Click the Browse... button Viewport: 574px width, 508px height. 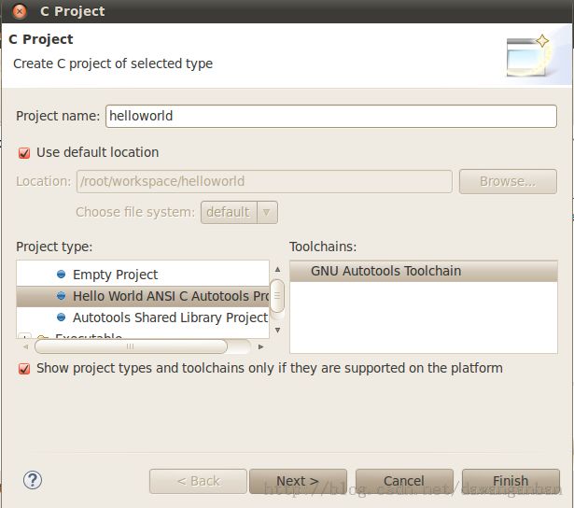(508, 181)
